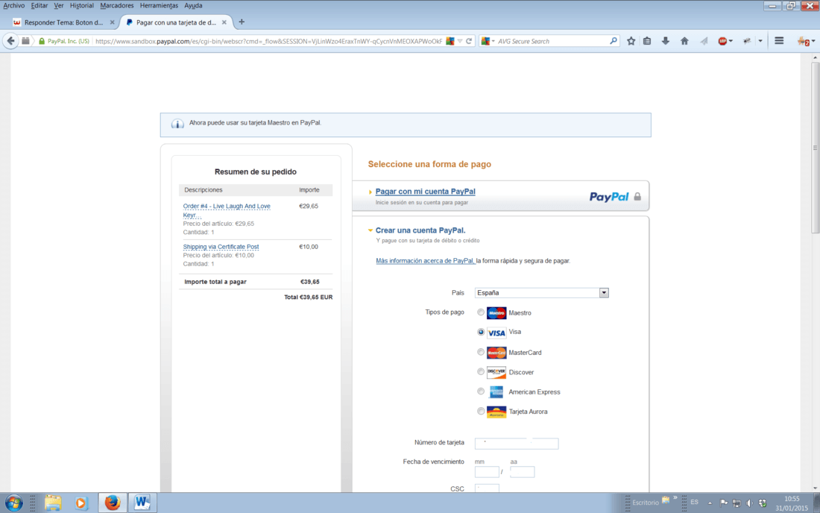This screenshot has height=513, width=820.
Task: Click the extension icon with red badge 2
Action: [804, 41]
